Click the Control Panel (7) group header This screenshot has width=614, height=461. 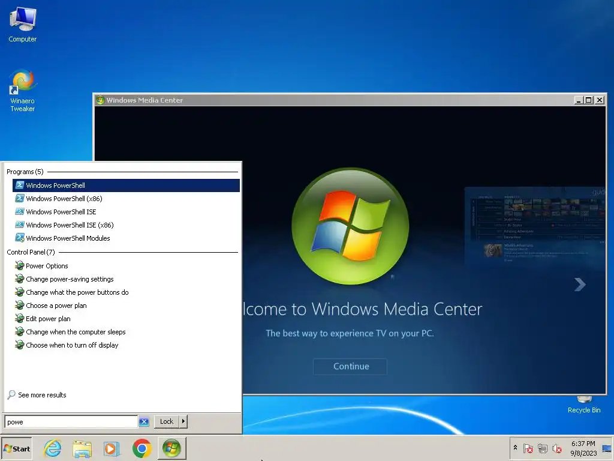tap(31, 252)
